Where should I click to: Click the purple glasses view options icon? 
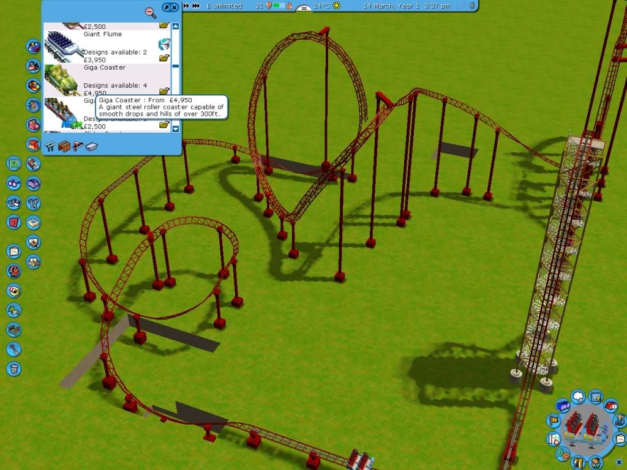tap(14, 184)
